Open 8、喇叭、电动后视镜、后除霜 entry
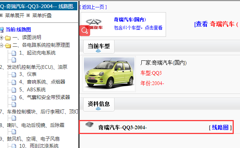The image size is (240, 148). (32, 125)
